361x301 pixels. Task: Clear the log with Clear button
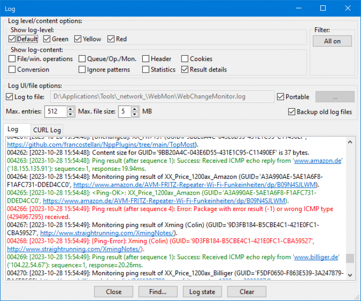pyautogui.click(x=246, y=292)
